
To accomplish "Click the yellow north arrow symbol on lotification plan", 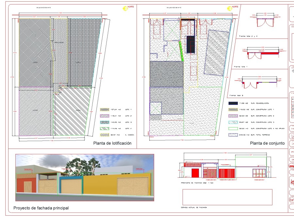I will coord(125,9).
